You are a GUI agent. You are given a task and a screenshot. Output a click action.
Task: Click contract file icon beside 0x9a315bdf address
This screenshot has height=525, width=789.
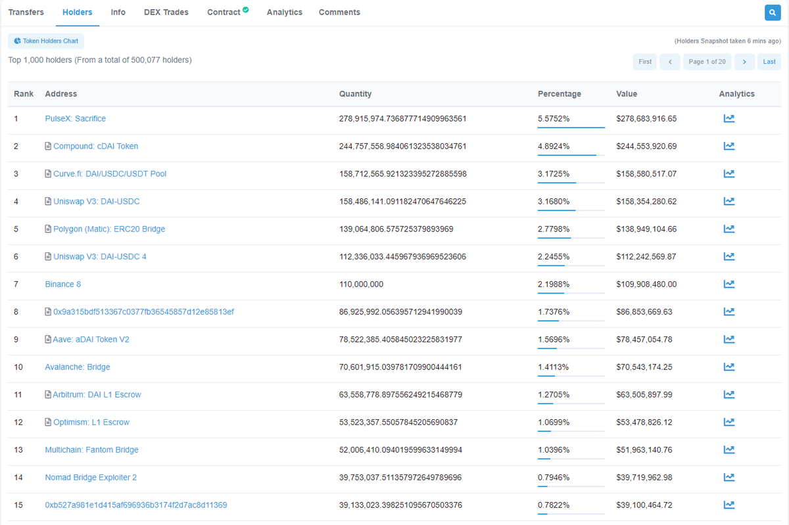[48, 312]
